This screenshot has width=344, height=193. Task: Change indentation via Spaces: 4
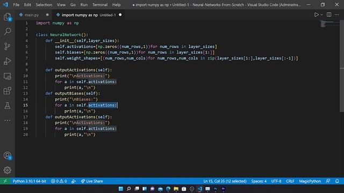tap(259, 181)
